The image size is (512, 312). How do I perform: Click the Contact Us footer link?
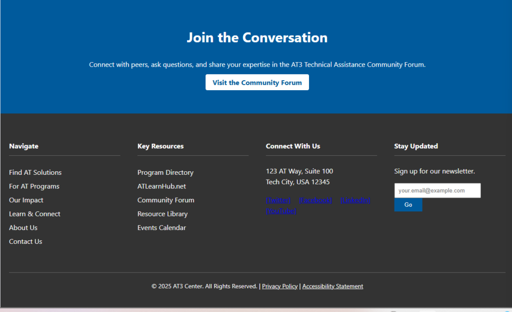(x=25, y=241)
